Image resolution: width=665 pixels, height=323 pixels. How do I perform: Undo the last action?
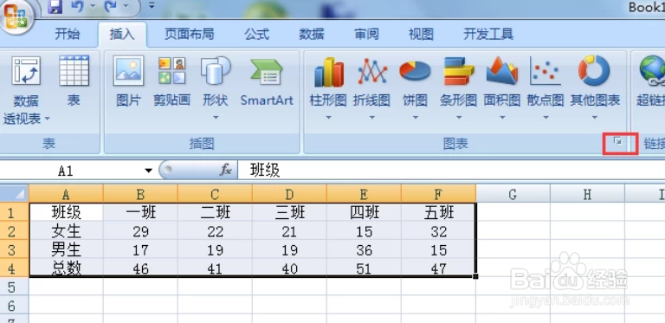tap(77, 7)
